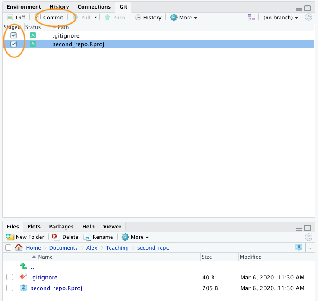
Task: Open the Files pane More dropdown
Action: point(135,237)
